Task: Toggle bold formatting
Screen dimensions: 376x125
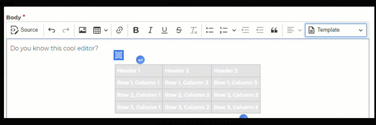Action: [x=136, y=30]
